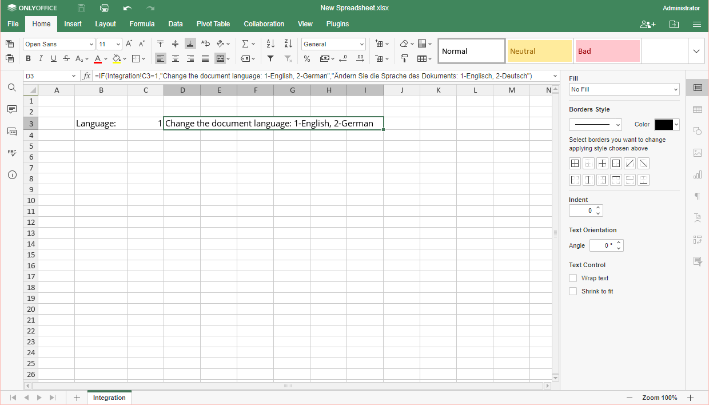Open the Fill type dropdown
This screenshot has width=709, height=405.
pyautogui.click(x=624, y=89)
